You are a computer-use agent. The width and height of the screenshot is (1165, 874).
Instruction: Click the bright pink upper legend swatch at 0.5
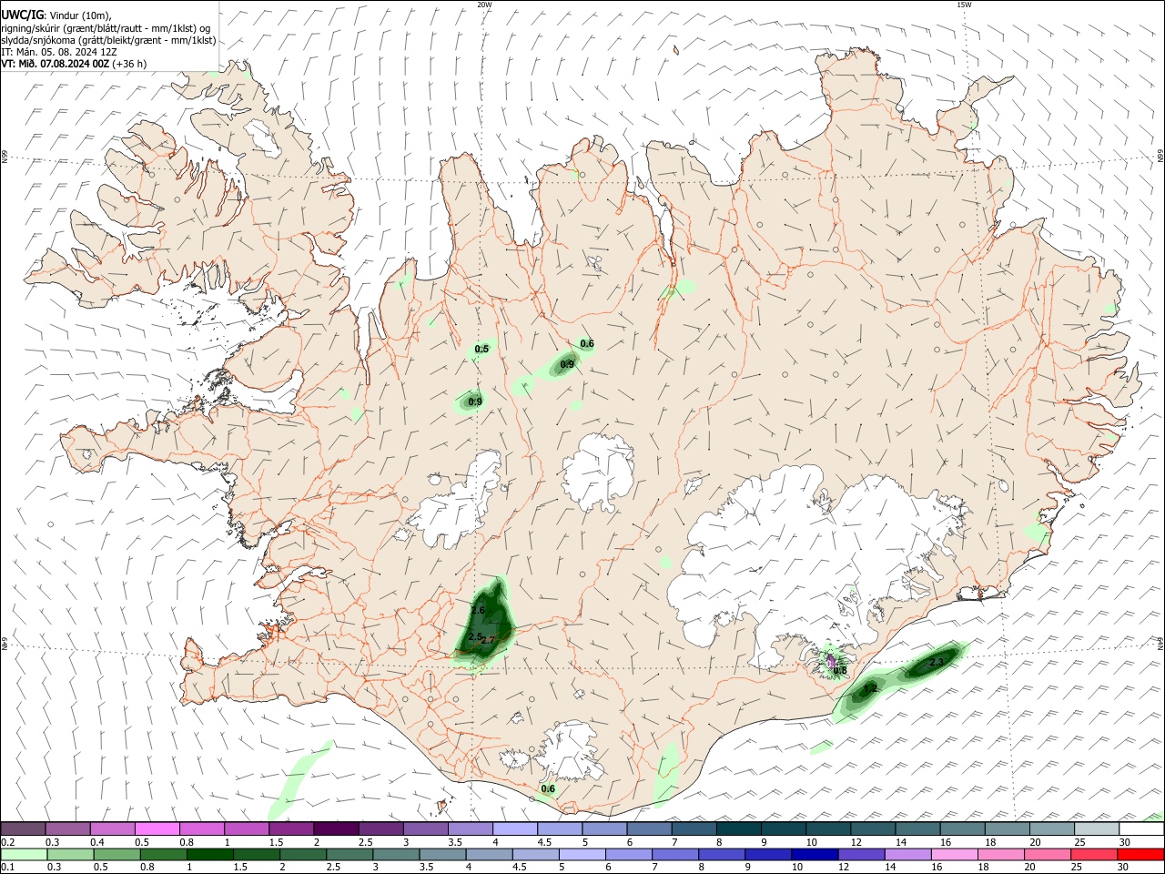(x=157, y=828)
